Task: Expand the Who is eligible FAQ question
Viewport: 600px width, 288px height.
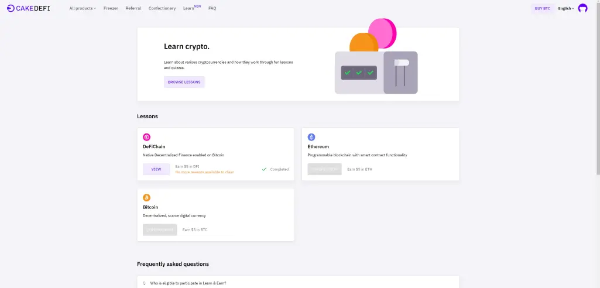Action: [298, 283]
